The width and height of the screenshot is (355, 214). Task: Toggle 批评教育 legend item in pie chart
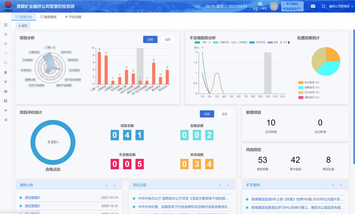pos(307,83)
